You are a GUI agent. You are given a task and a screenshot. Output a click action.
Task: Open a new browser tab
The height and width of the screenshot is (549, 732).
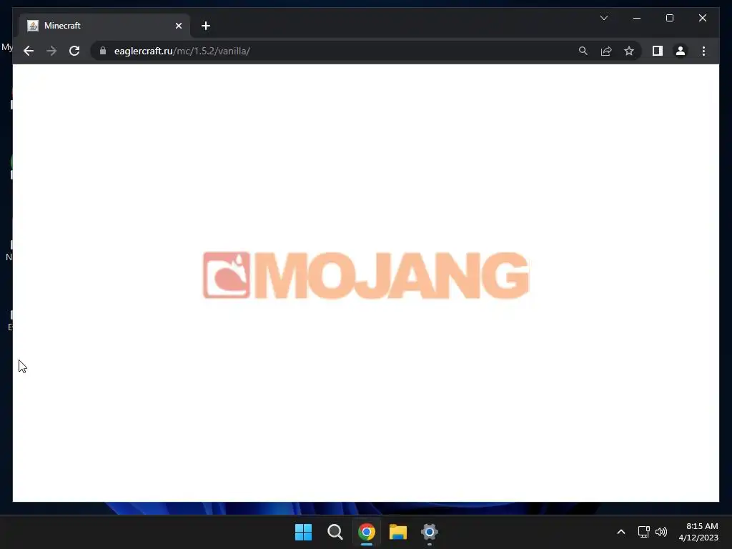tap(206, 26)
